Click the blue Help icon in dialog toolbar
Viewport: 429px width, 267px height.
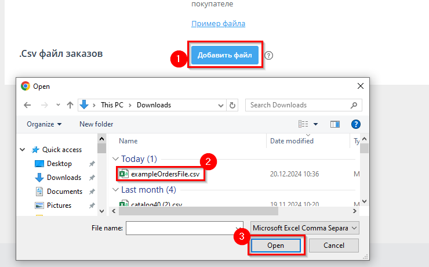pyautogui.click(x=356, y=124)
